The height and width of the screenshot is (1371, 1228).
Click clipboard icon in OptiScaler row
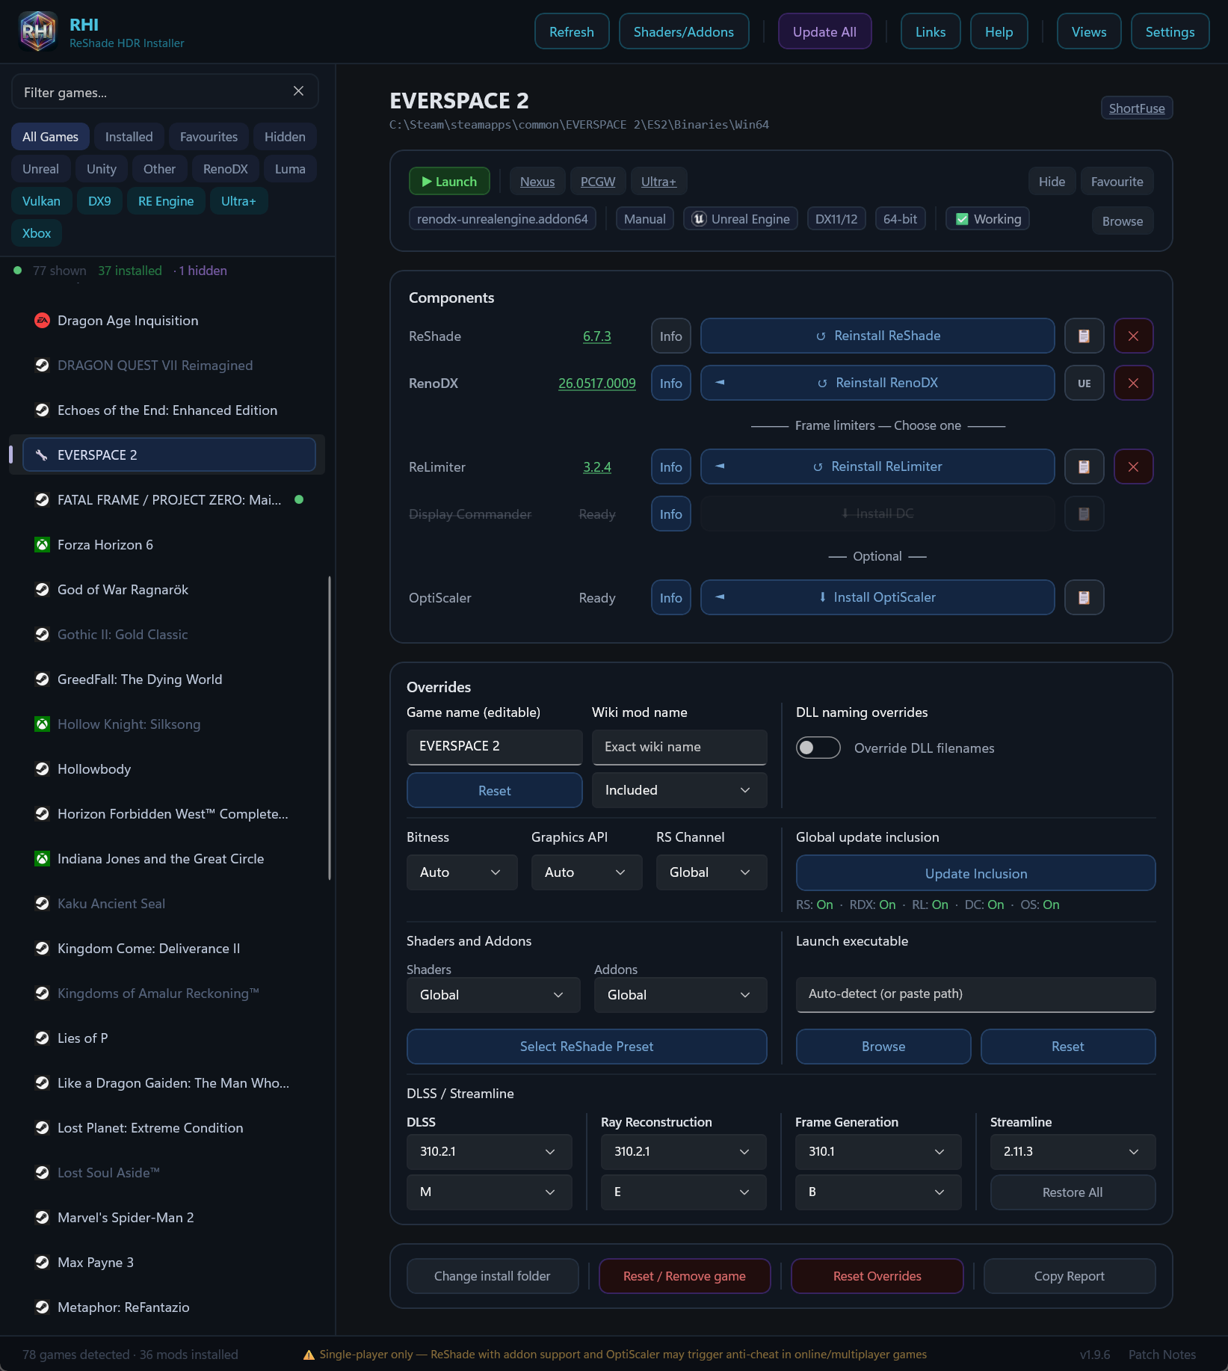coord(1084,597)
